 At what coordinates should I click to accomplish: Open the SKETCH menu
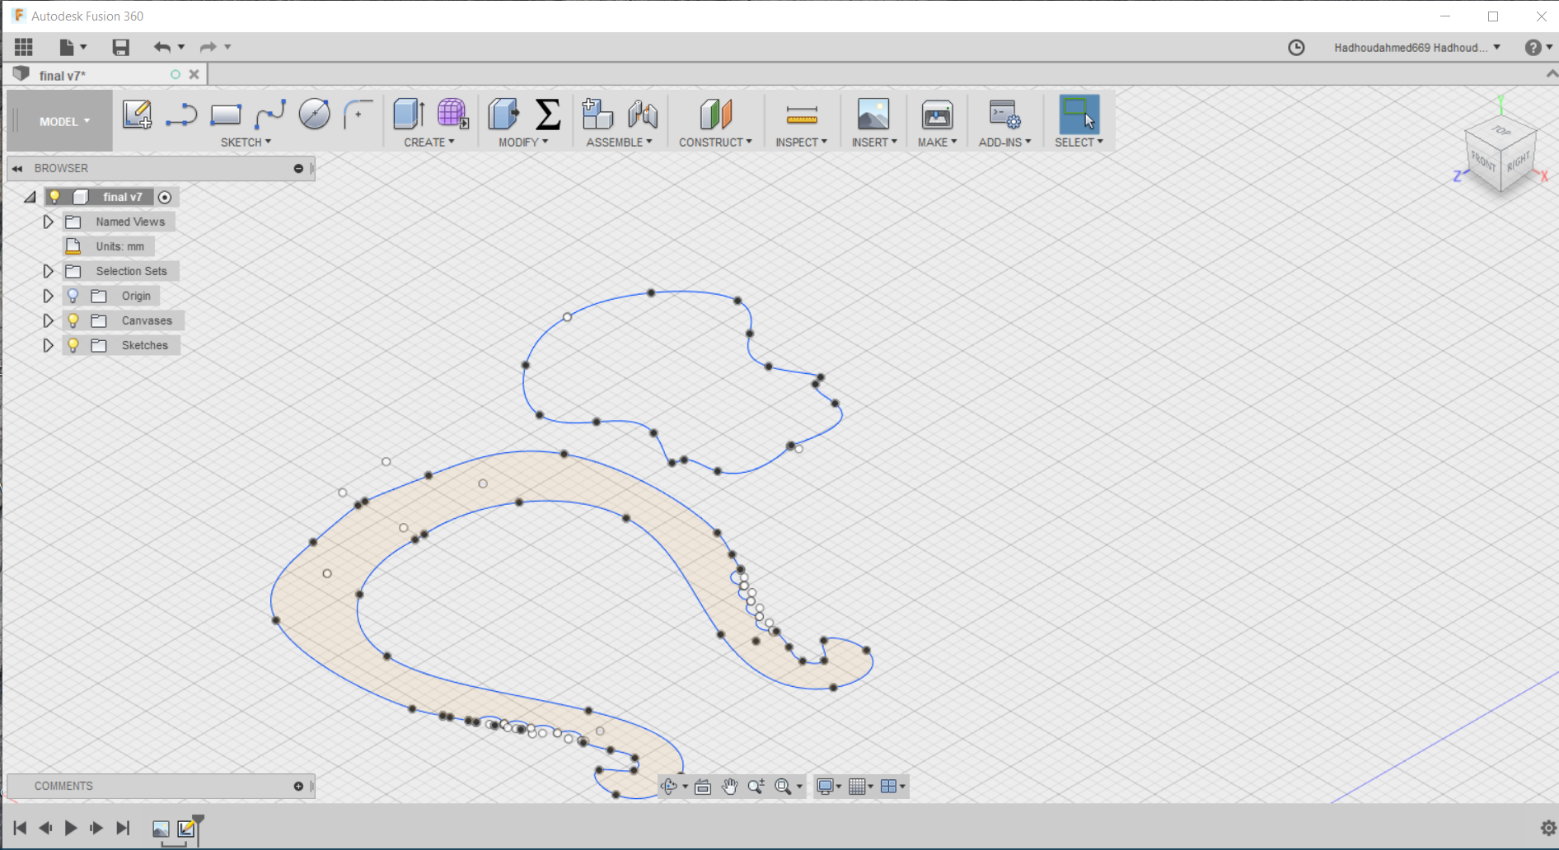(246, 142)
